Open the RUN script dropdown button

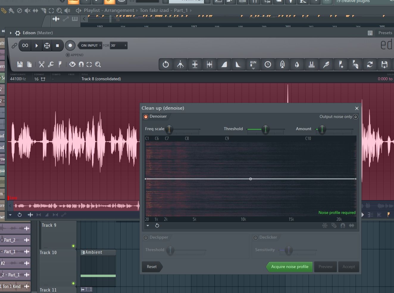point(253,64)
